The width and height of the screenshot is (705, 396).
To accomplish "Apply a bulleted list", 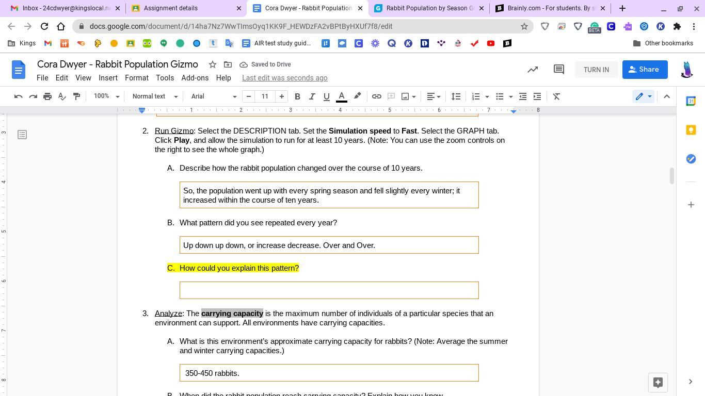I will pos(500,96).
